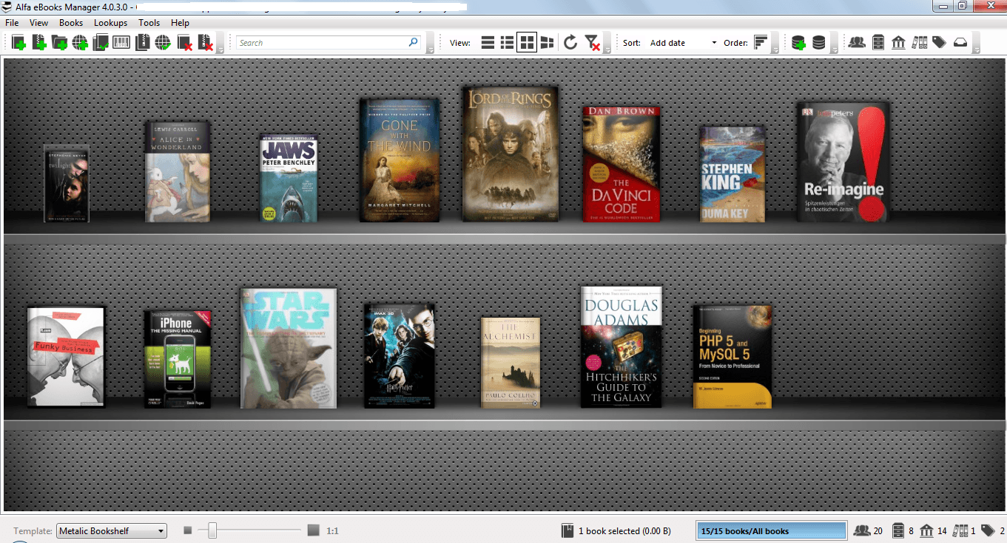
Task: Open the Lookups menu
Action: click(110, 23)
